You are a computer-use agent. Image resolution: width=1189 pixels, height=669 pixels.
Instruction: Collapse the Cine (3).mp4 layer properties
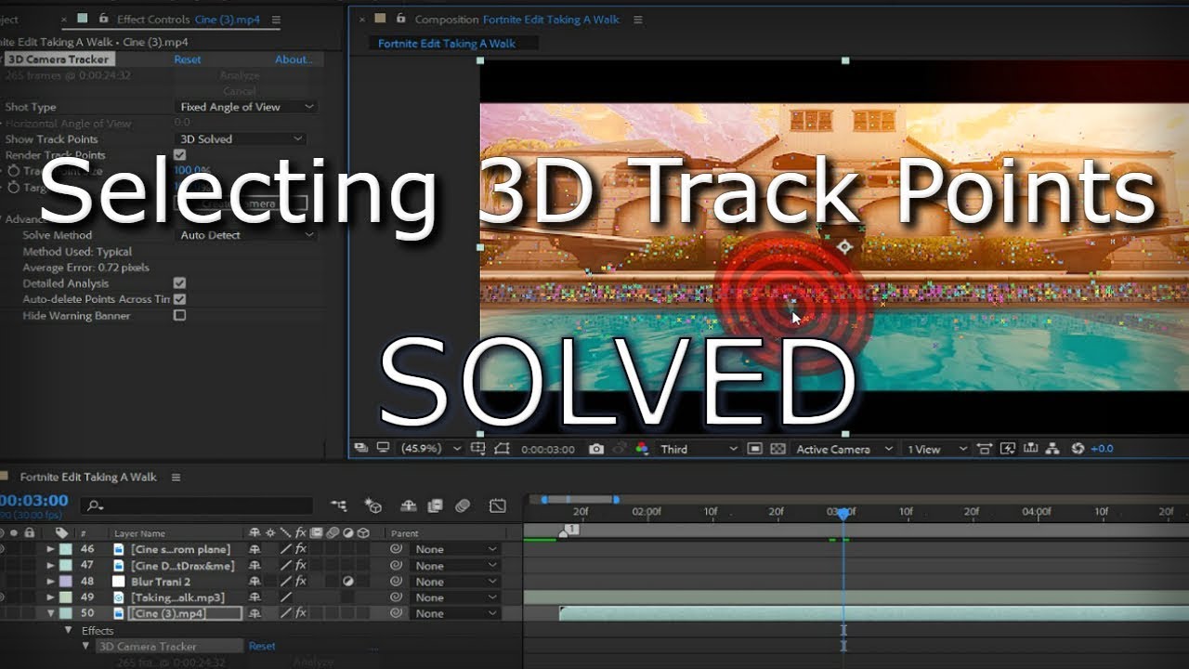(x=50, y=613)
